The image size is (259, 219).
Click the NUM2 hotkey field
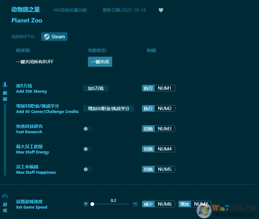tap(165, 109)
